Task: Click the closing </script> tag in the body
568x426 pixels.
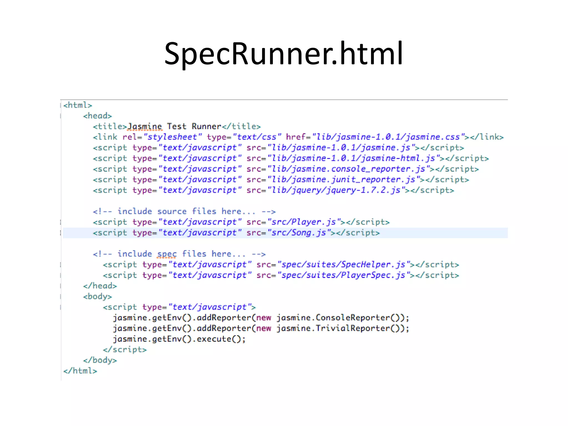Action: tap(125, 350)
